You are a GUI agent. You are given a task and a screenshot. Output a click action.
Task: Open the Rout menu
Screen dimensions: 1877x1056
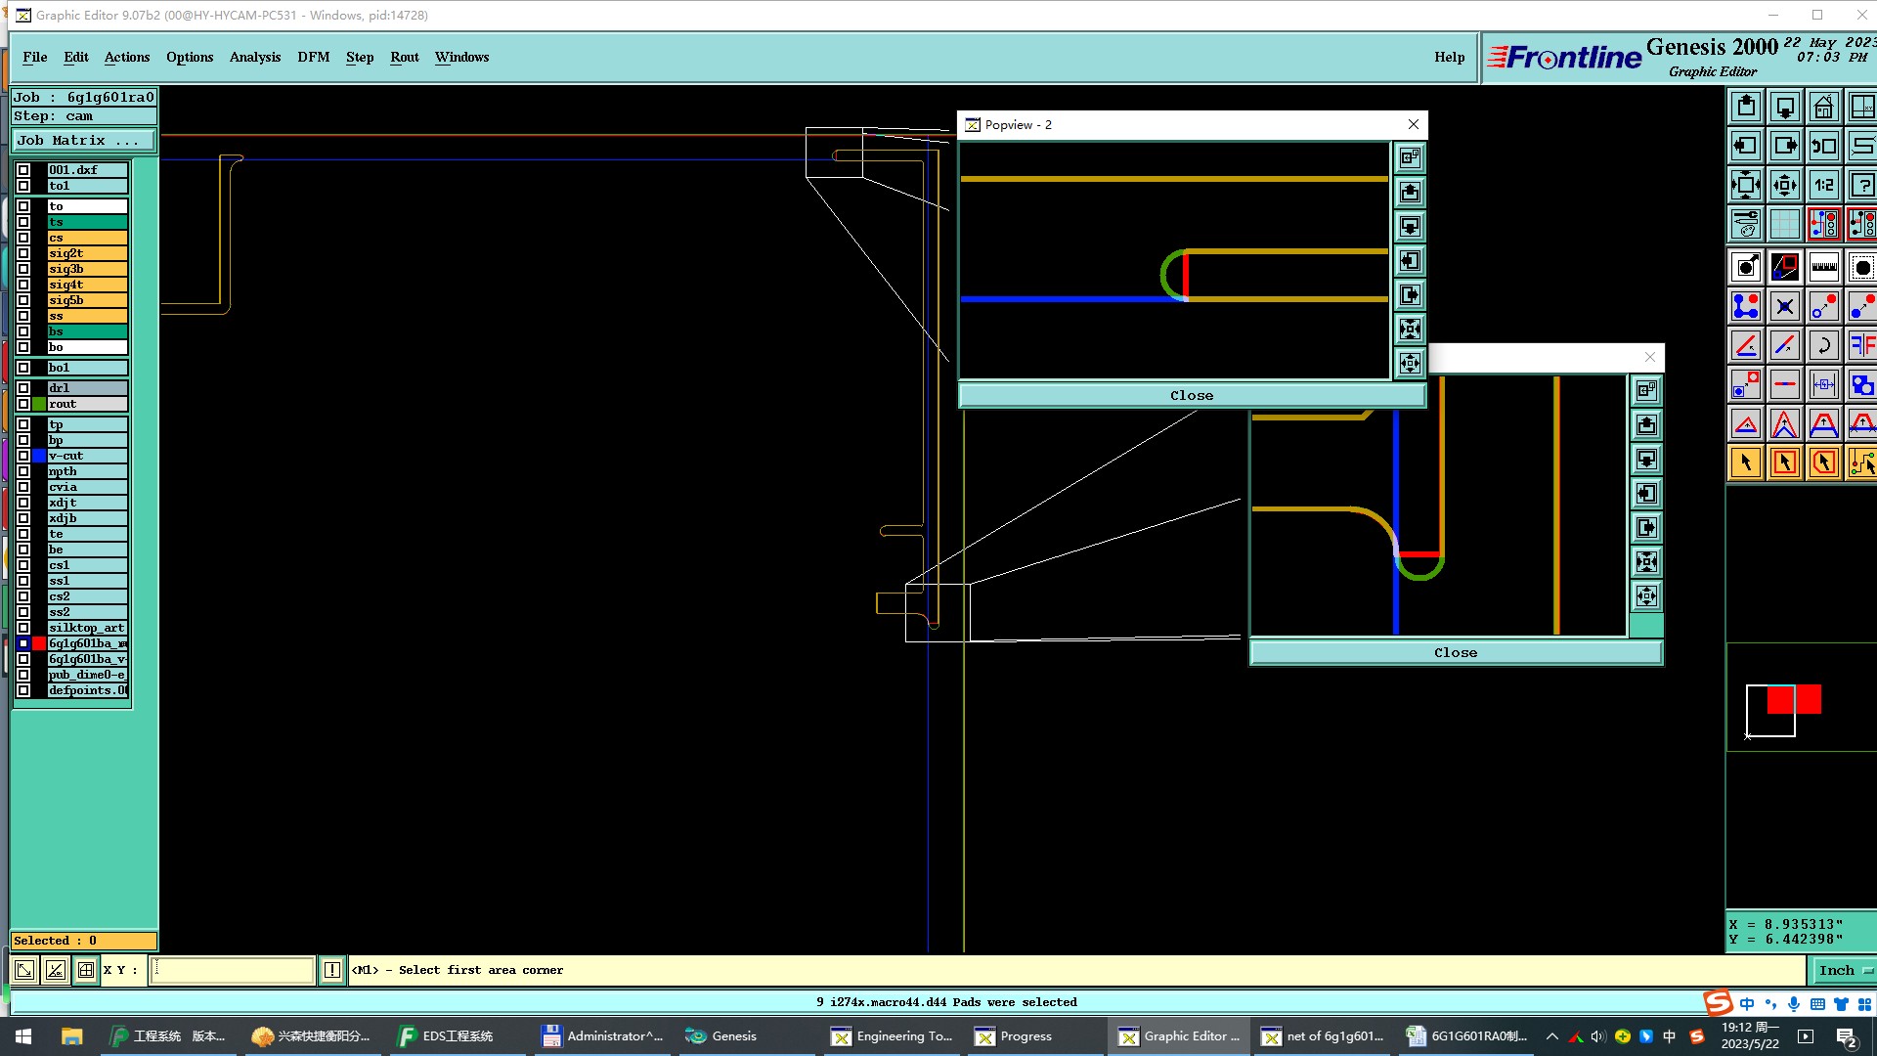point(404,57)
